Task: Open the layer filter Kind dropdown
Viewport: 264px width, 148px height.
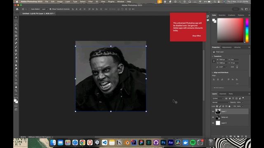Action: pos(218,98)
